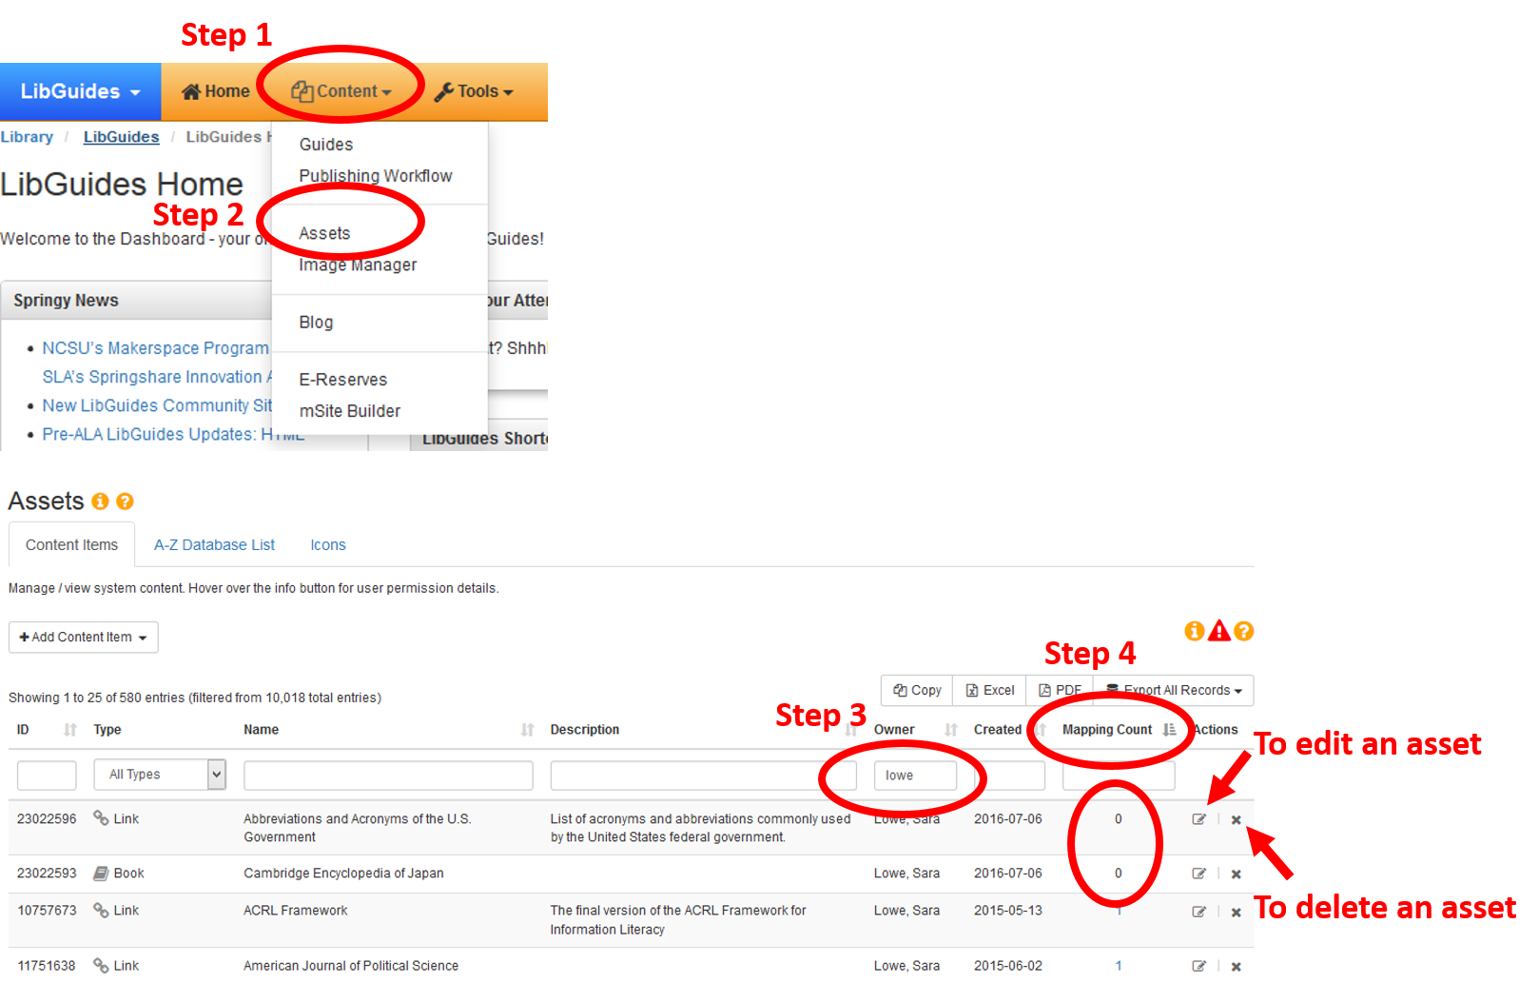Edit American Journal of Political Science asset
The image size is (1539, 983).
(x=1199, y=966)
